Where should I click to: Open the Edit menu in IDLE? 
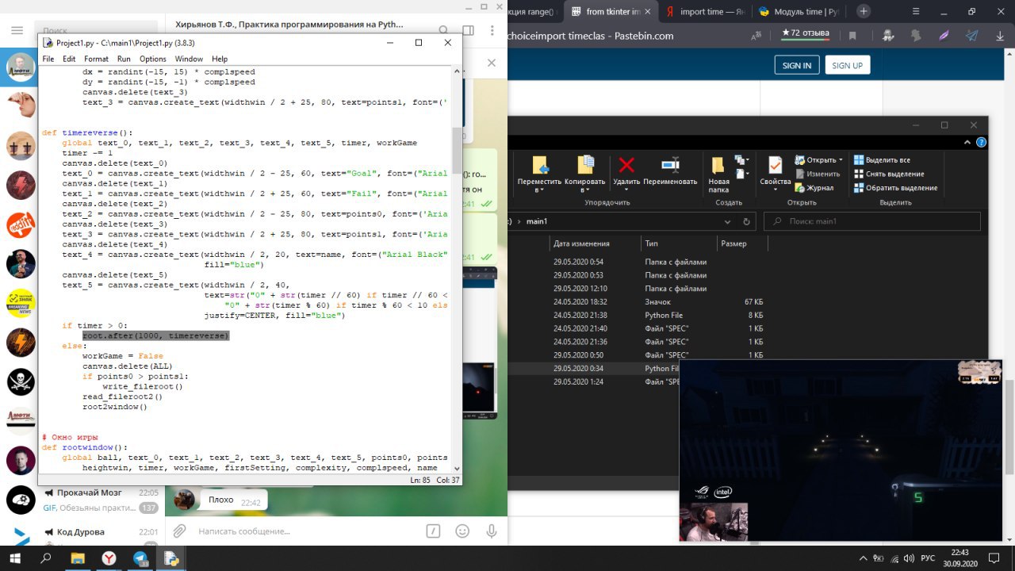[x=69, y=59]
